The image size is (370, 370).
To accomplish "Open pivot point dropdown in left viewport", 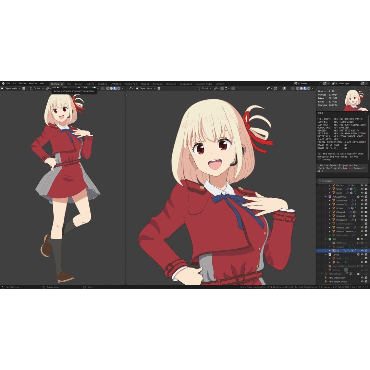I will coord(48,88).
